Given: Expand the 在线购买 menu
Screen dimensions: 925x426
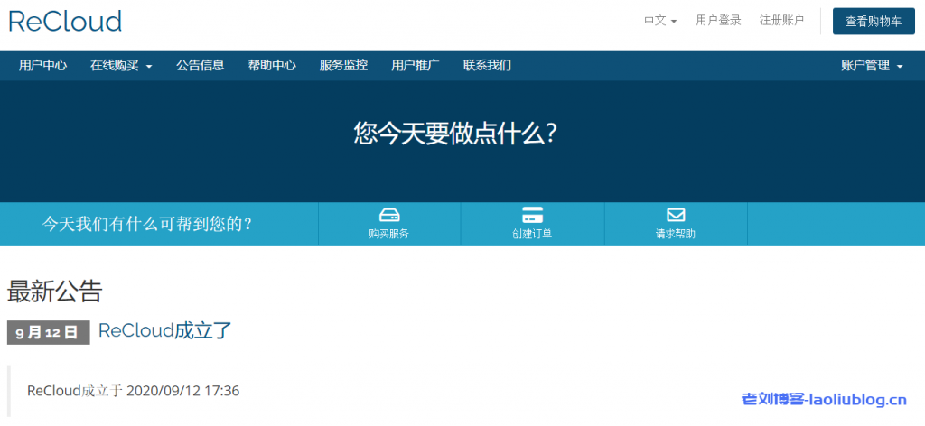Looking at the screenshot, I should (121, 65).
